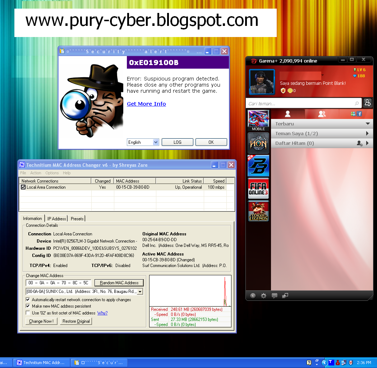Screen dimensions: 377x368
Task: Click the network computers tray icon
Action: 344,363
